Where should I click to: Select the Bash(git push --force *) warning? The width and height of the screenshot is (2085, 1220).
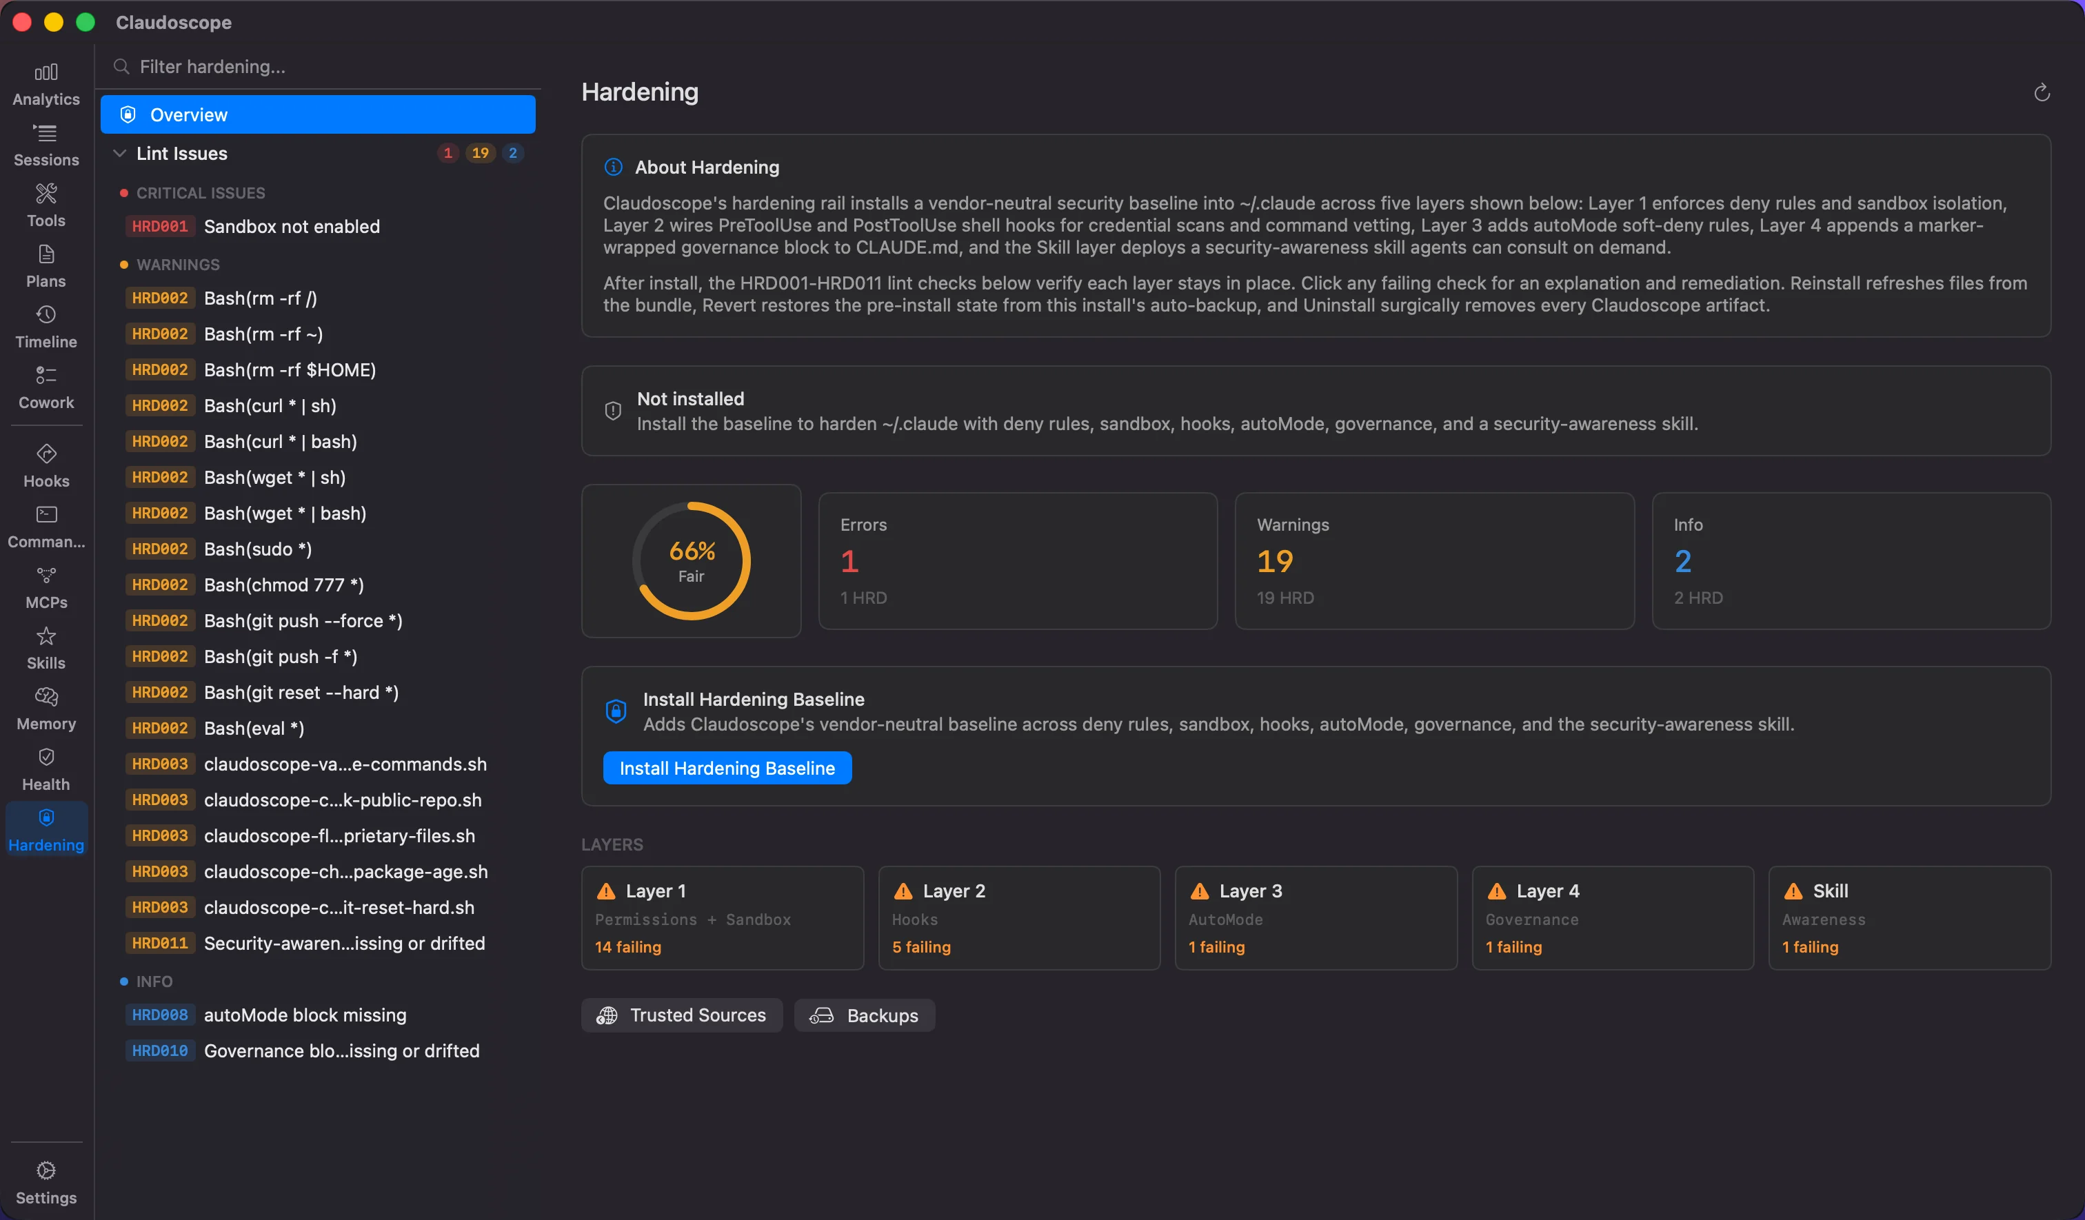[x=318, y=620]
